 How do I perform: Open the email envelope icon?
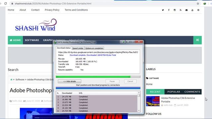(186, 10)
